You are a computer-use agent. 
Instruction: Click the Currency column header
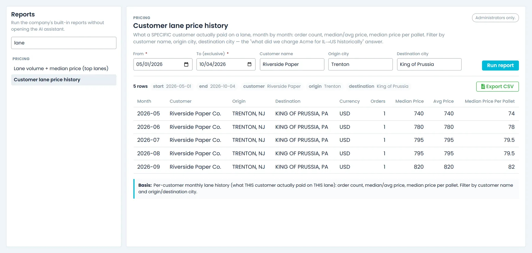349,101
